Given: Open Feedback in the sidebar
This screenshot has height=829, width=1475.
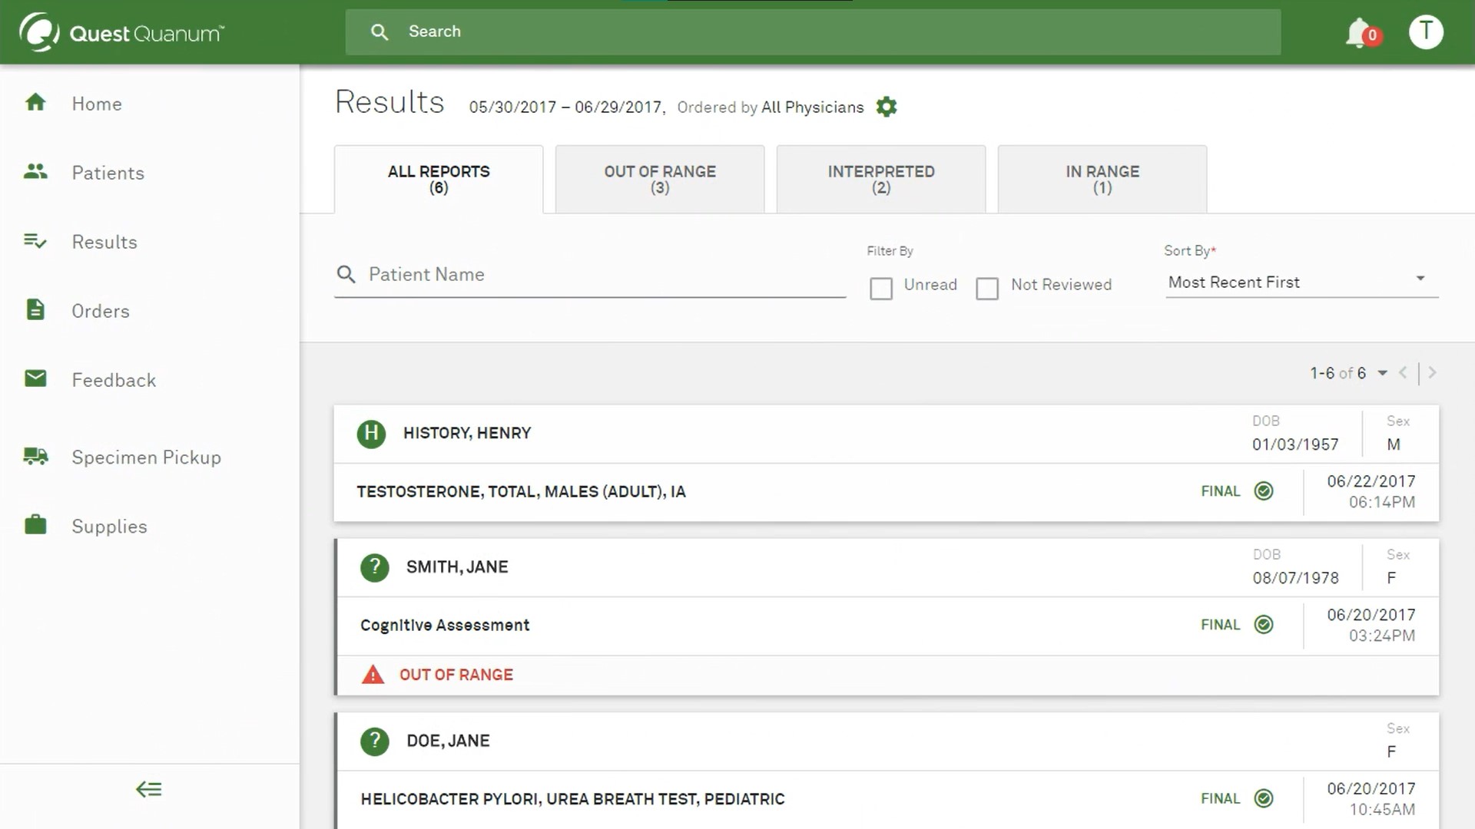Looking at the screenshot, I should pos(114,380).
